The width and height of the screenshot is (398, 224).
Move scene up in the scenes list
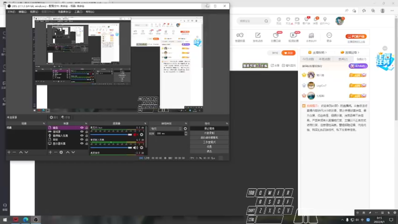21,152
